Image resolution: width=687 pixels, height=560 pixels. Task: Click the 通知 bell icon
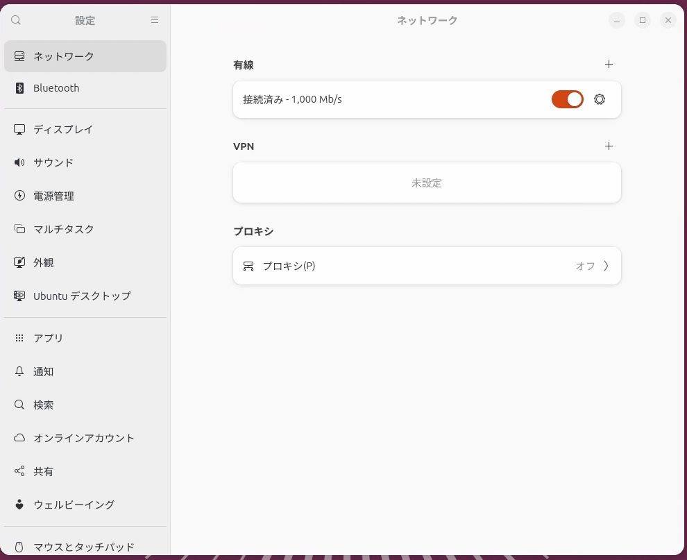(x=19, y=371)
